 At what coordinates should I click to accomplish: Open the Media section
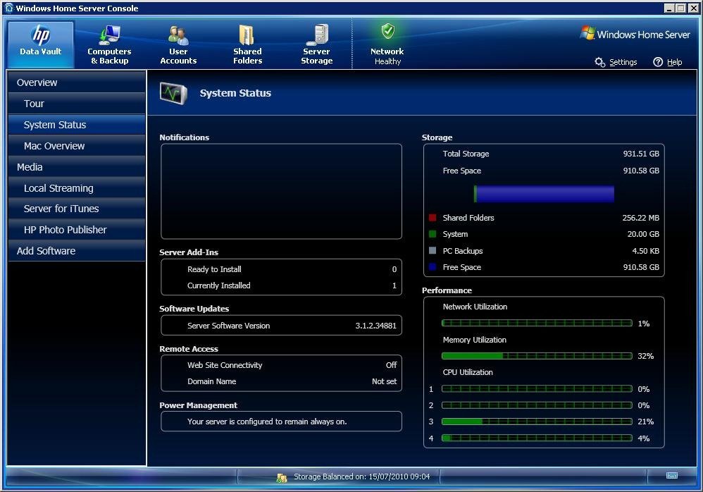[30, 167]
